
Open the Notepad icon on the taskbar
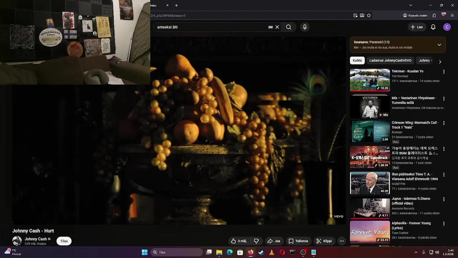pyautogui.click(x=313, y=252)
